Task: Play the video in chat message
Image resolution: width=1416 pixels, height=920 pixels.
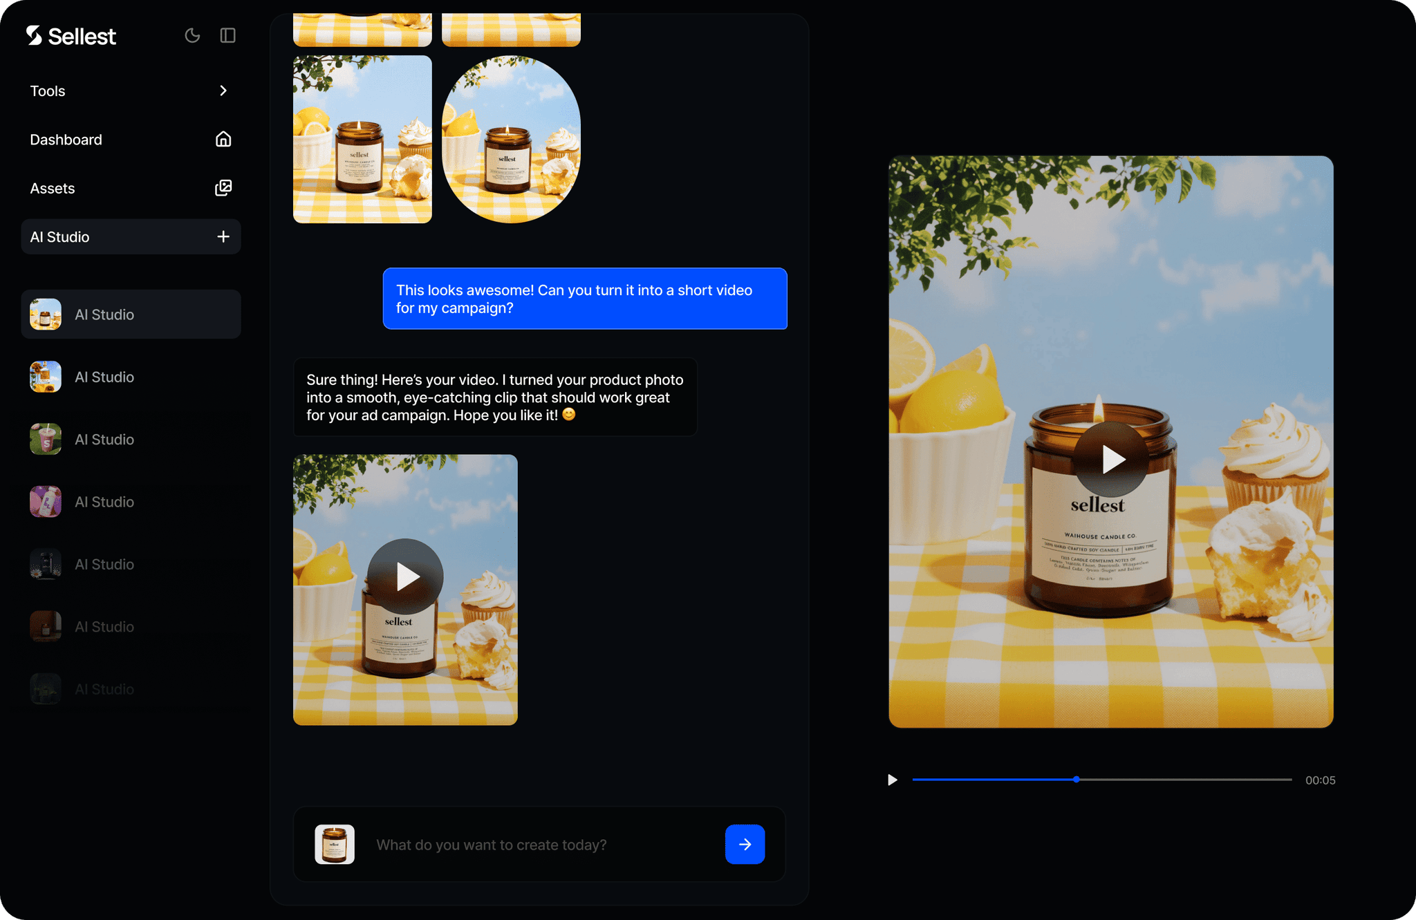Action: (x=405, y=576)
